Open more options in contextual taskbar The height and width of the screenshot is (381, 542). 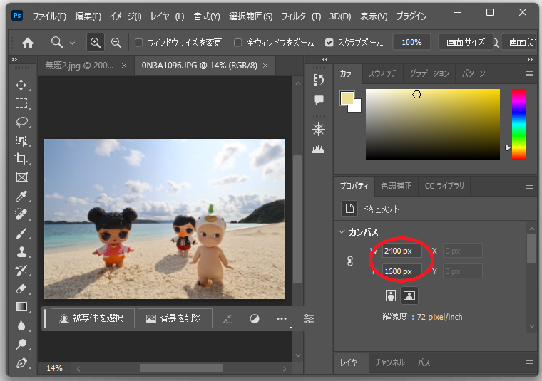(x=282, y=319)
